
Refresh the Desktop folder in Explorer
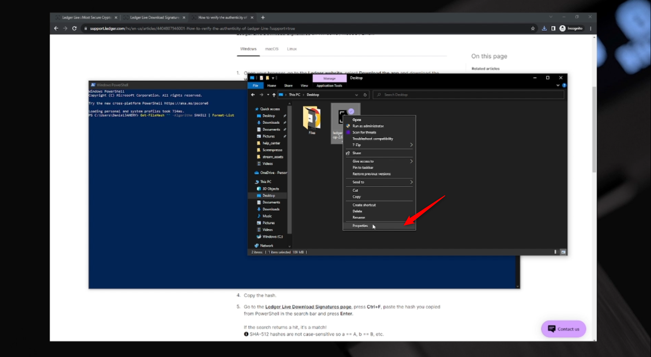(365, 95)
